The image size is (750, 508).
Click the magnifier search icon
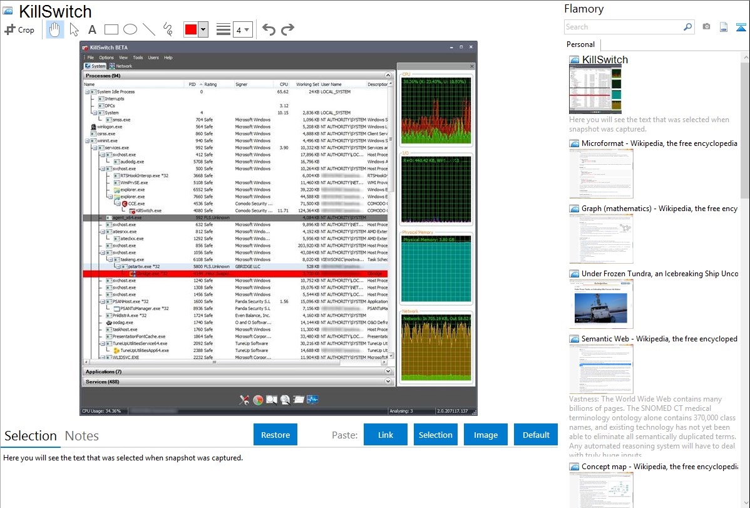pos(688,27)
